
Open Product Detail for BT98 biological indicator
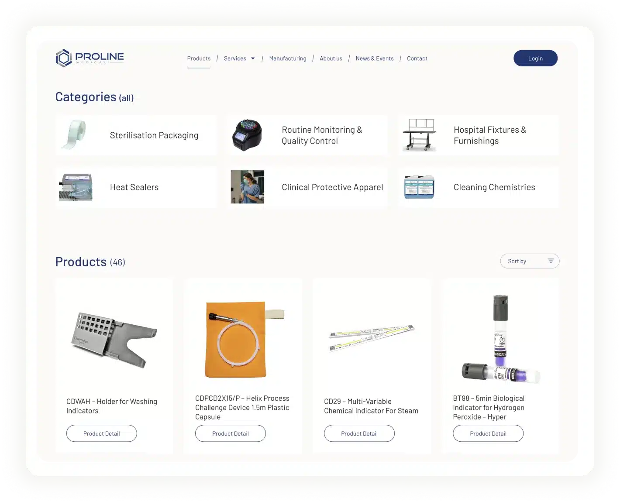488,433
